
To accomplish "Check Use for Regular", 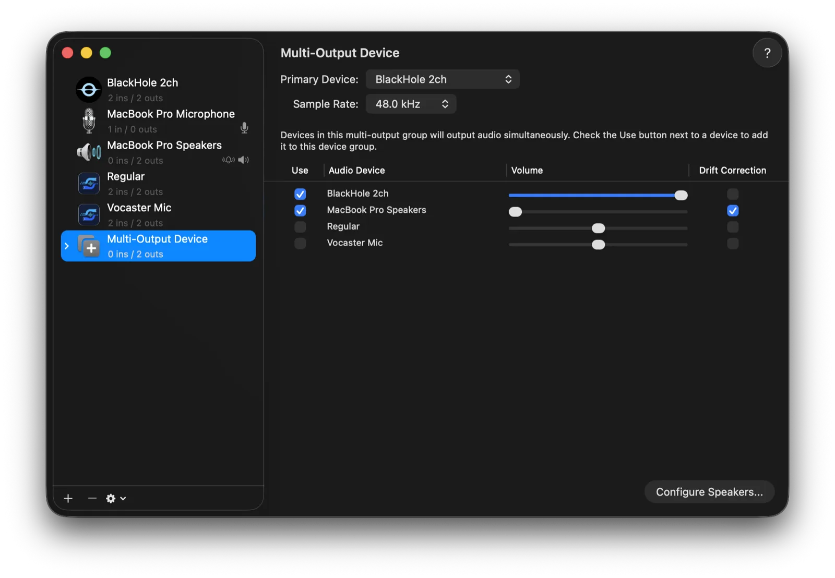I will (x=300, y=227).
